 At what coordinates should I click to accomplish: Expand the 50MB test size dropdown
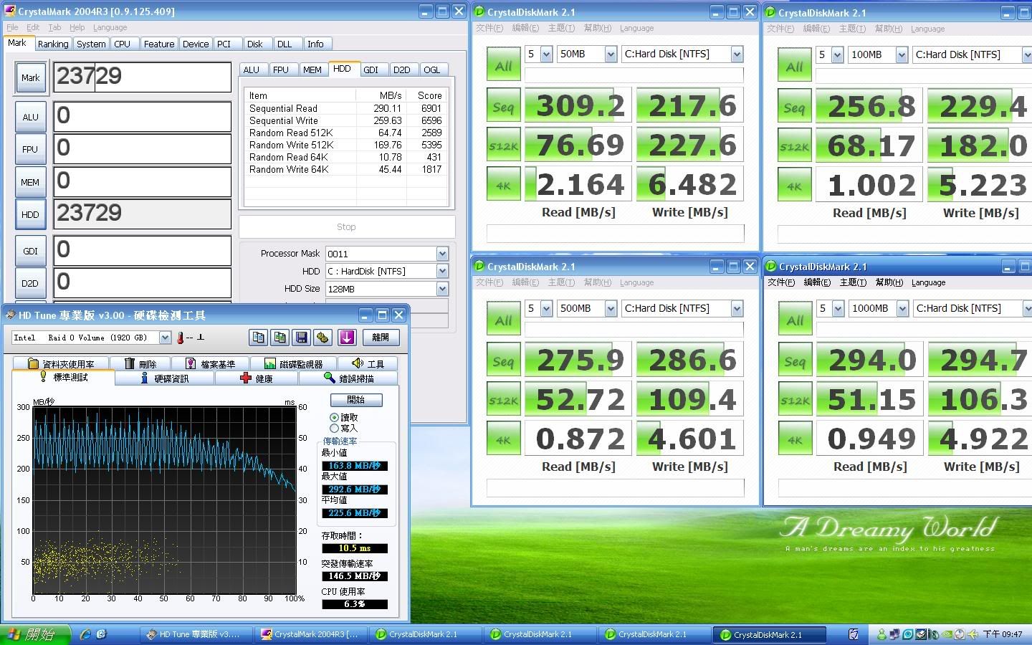pos(611,54)
